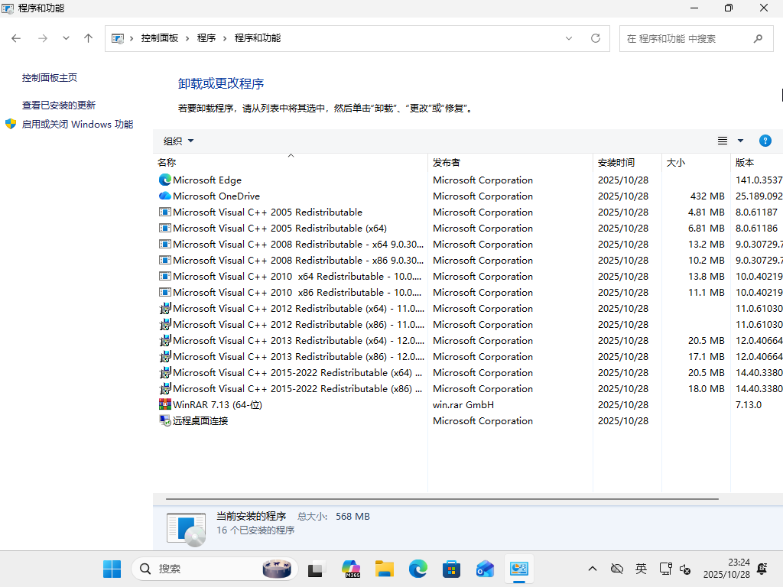Go back to the previous Control Panel page
The height and width of the screenshot is (587, 783).
[x=16, y=37]
